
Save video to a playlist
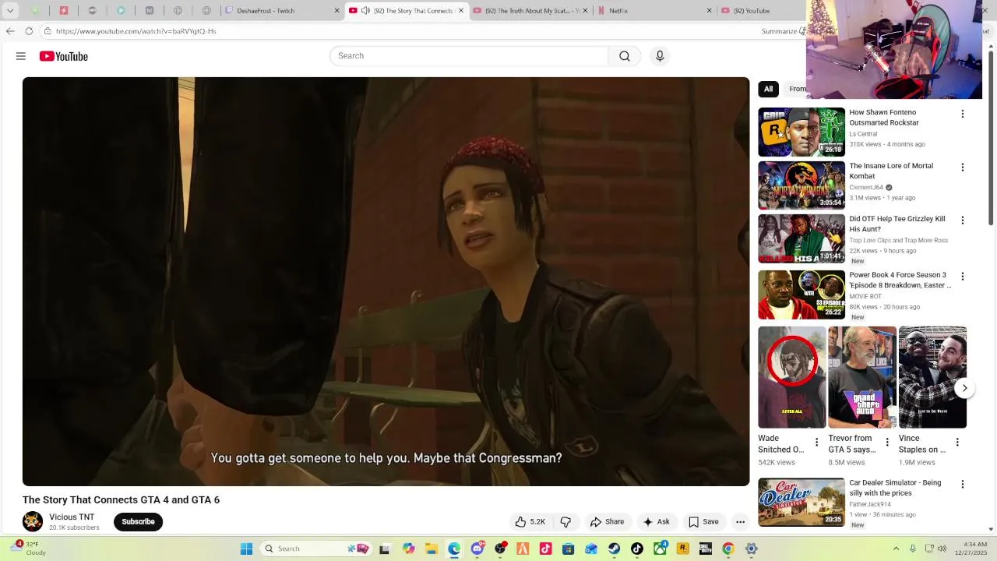pos(703,522)
